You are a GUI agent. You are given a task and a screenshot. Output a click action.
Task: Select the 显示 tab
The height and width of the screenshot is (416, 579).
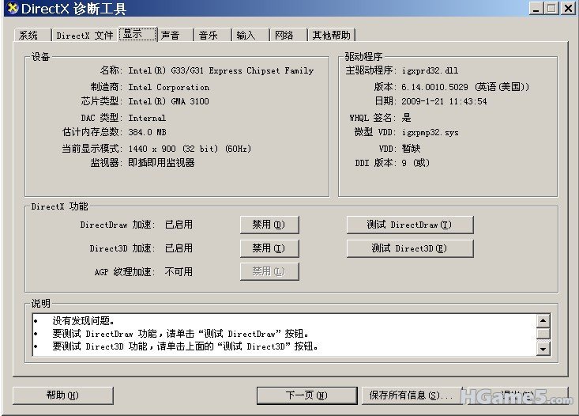pos(133,34)
